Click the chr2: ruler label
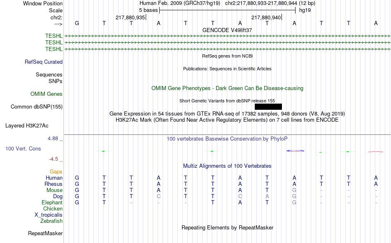 [57, 17]
